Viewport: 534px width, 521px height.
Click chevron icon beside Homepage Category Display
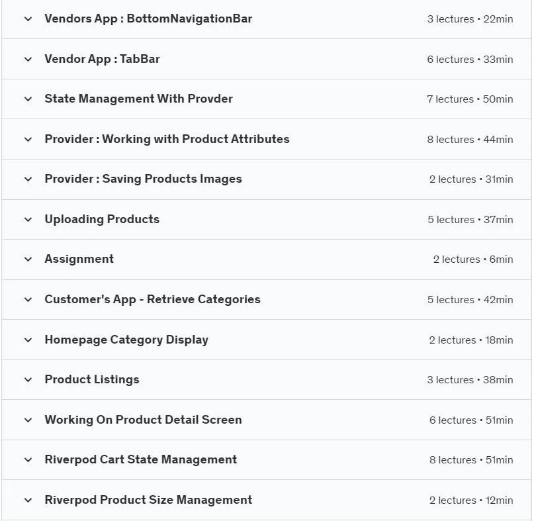click(28, 340)
